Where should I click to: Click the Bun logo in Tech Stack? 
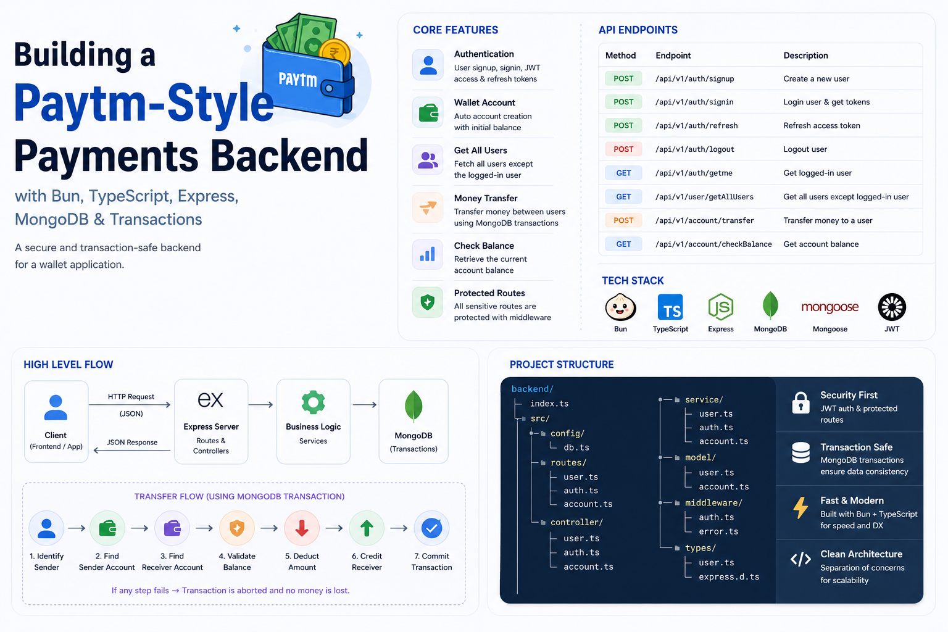click(620, 307)
